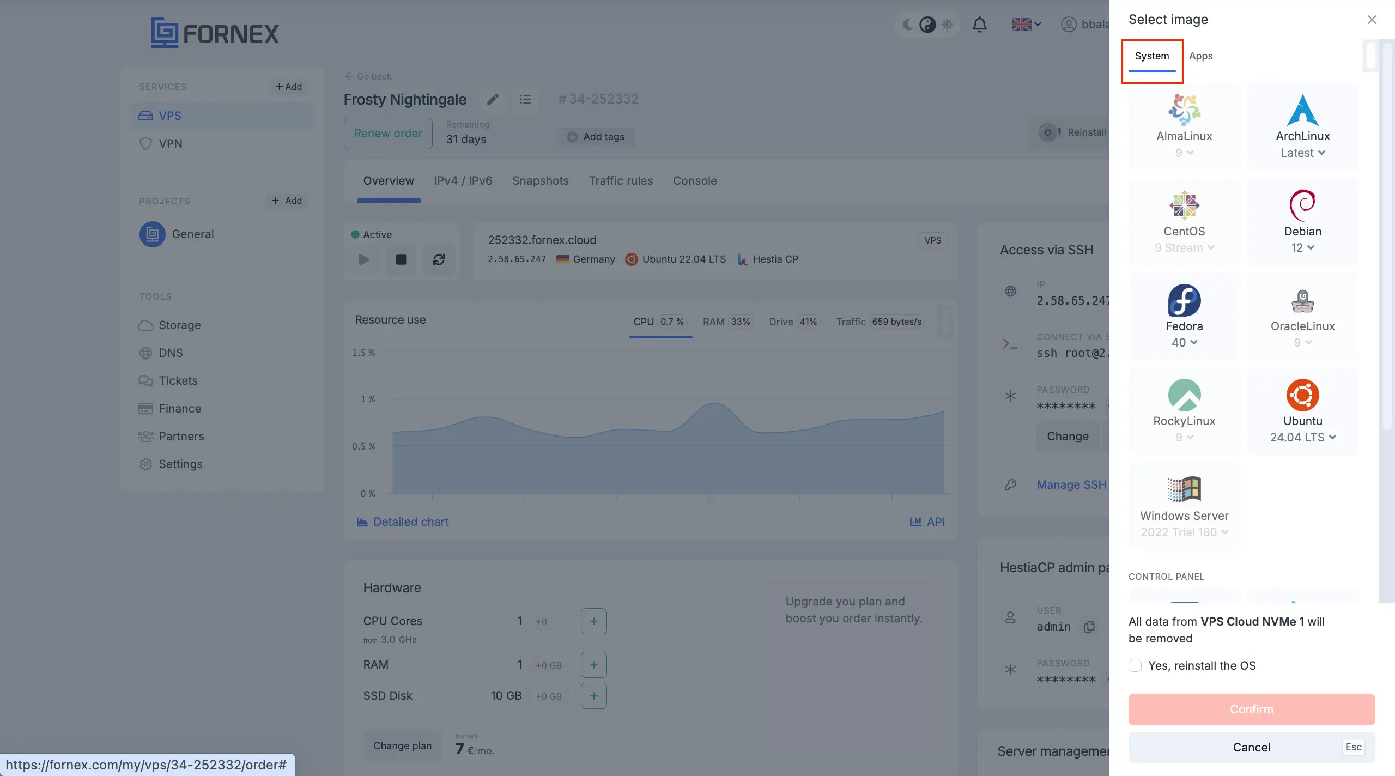Screen dimensions: 1395x776
Task: Click Renew order button
Action: point(387,134)
